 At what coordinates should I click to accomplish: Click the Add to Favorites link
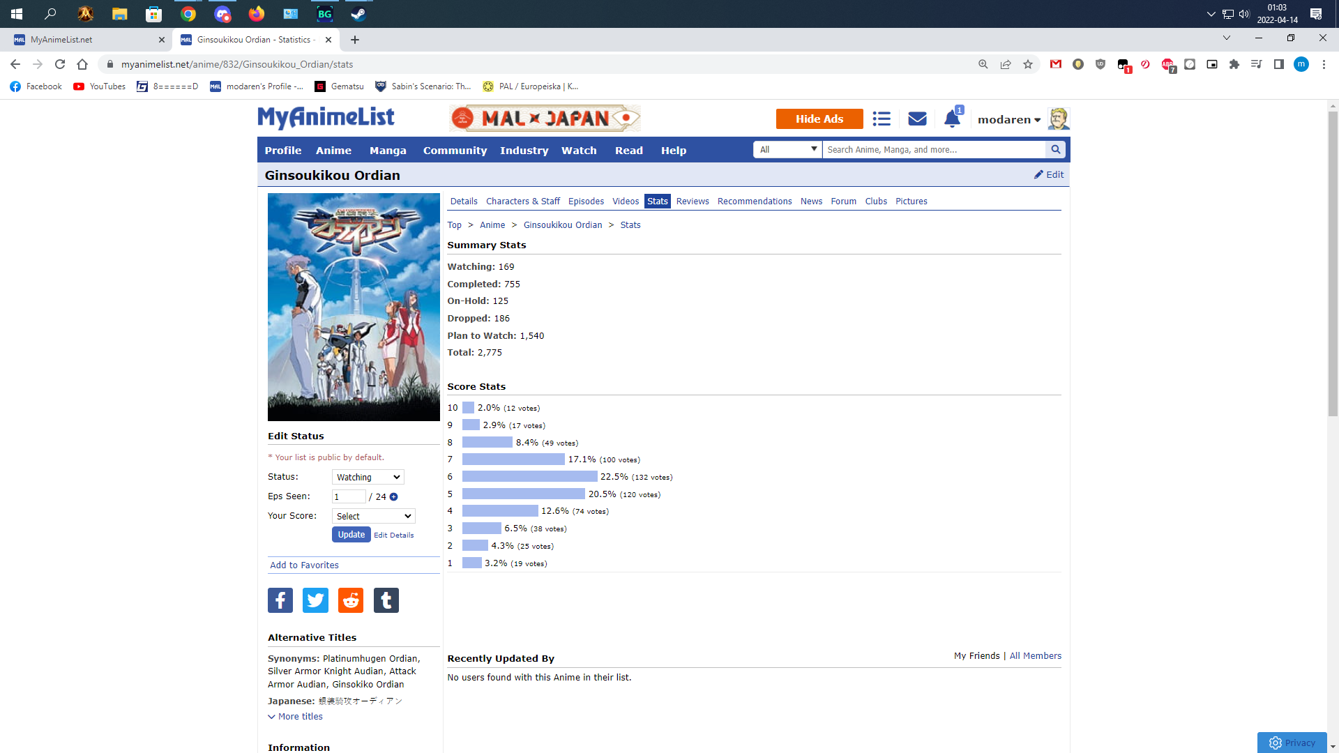tap(304, 565)
